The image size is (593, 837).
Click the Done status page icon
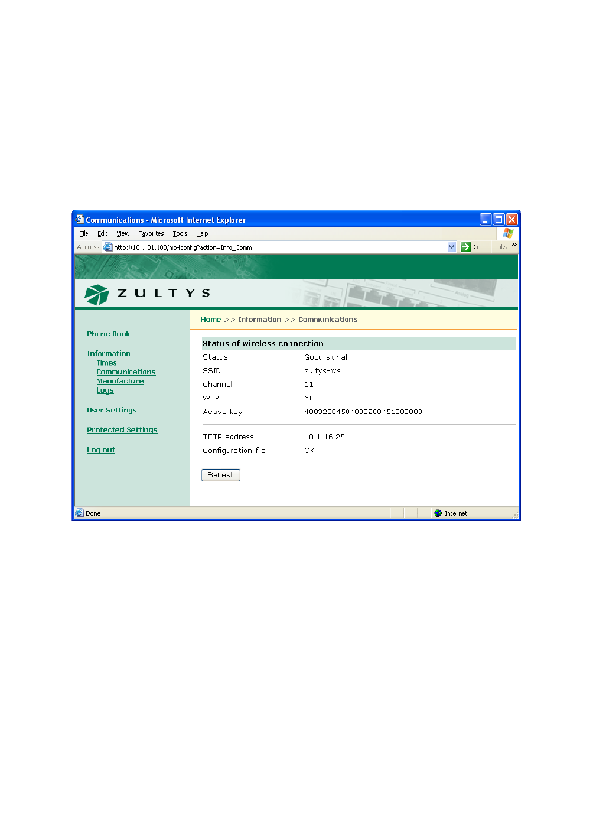pyautogui.click(x=80, y=513)
